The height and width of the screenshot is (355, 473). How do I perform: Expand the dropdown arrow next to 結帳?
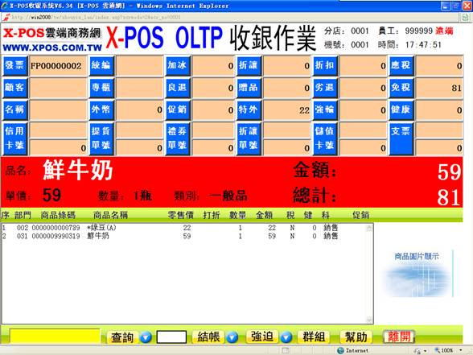232,336
